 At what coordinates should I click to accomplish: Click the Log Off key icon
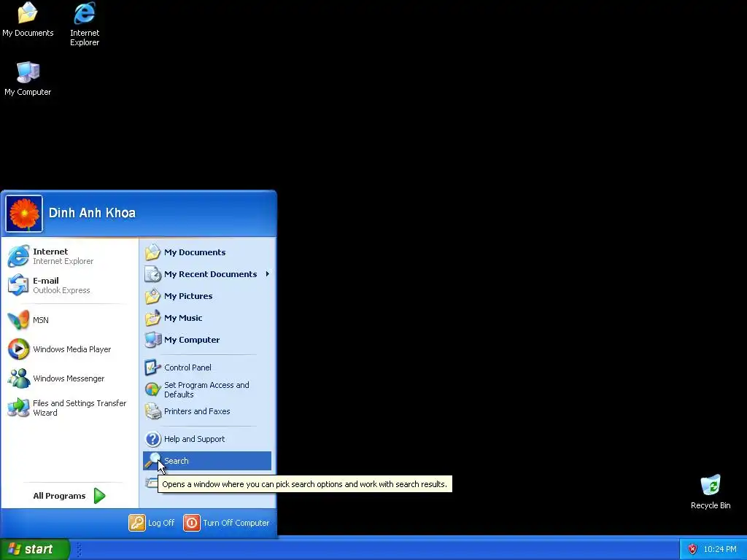[x=136, y=523]
